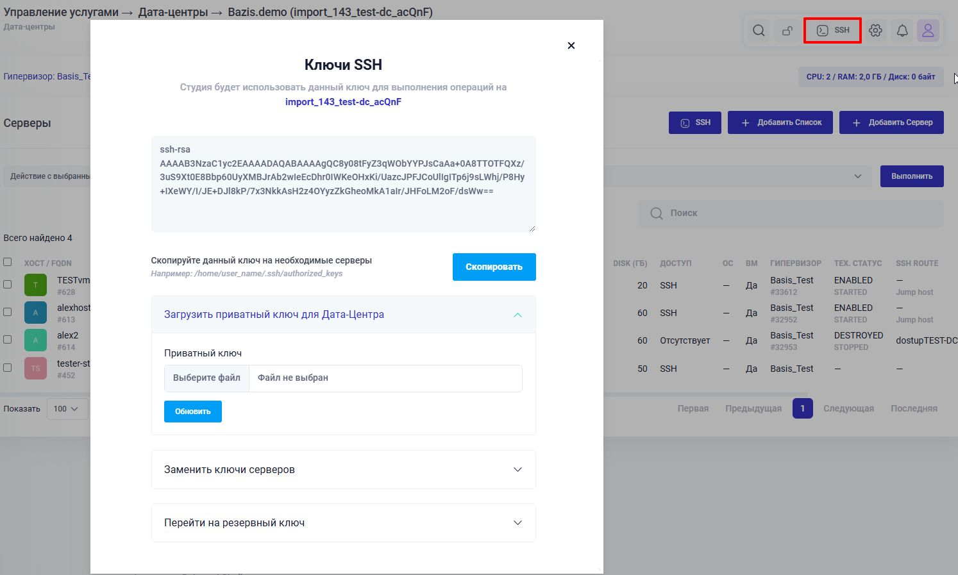
Task: Click the import_143_test-dc_acQnF link
Action: click(x=343, y=102)
